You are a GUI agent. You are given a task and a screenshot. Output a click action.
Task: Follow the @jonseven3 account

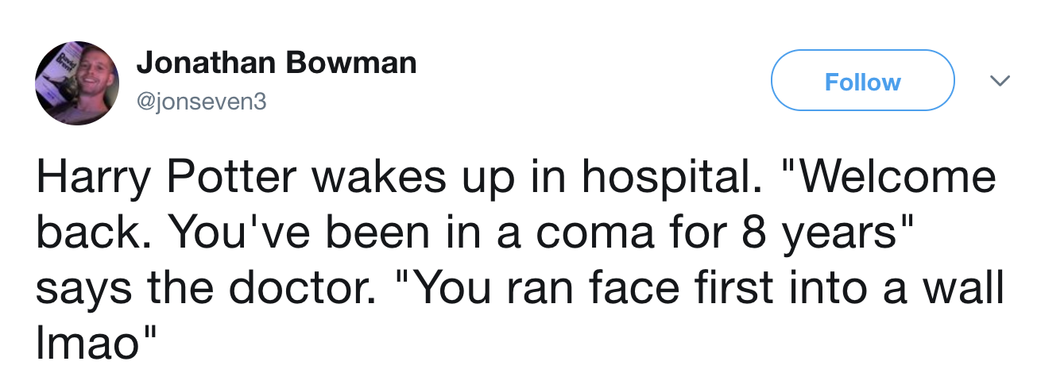(862, 81)
